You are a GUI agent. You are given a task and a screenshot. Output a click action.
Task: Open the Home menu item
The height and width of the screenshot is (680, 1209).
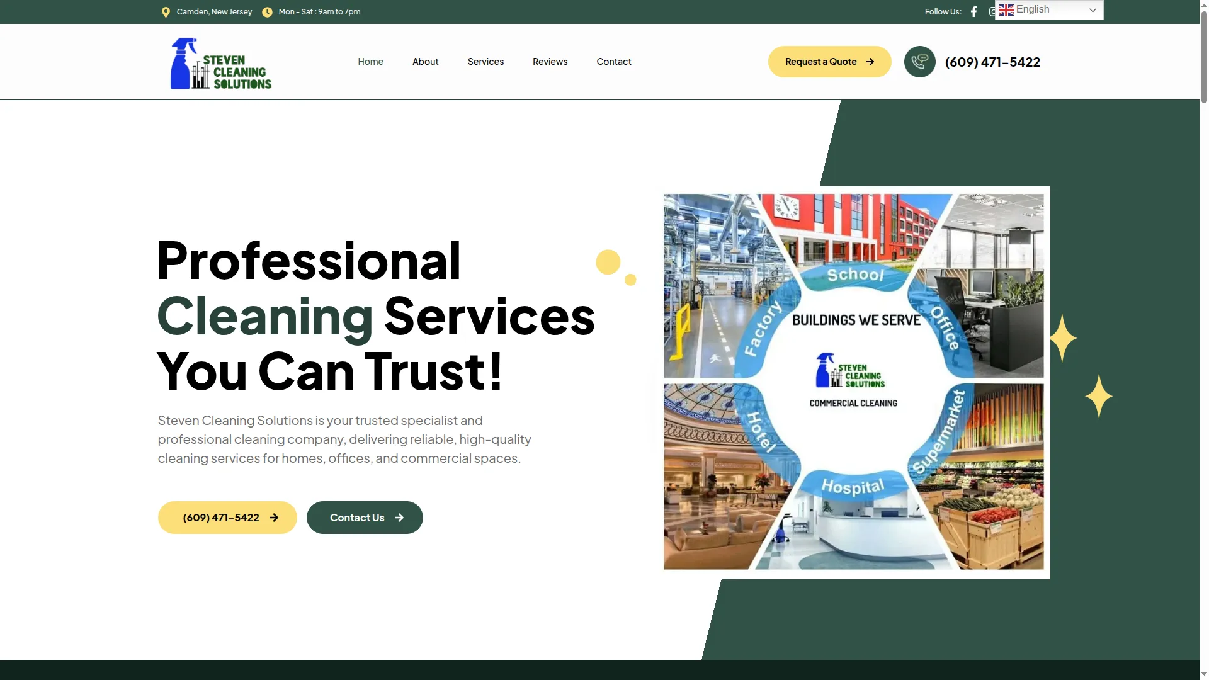pos(370,62)
